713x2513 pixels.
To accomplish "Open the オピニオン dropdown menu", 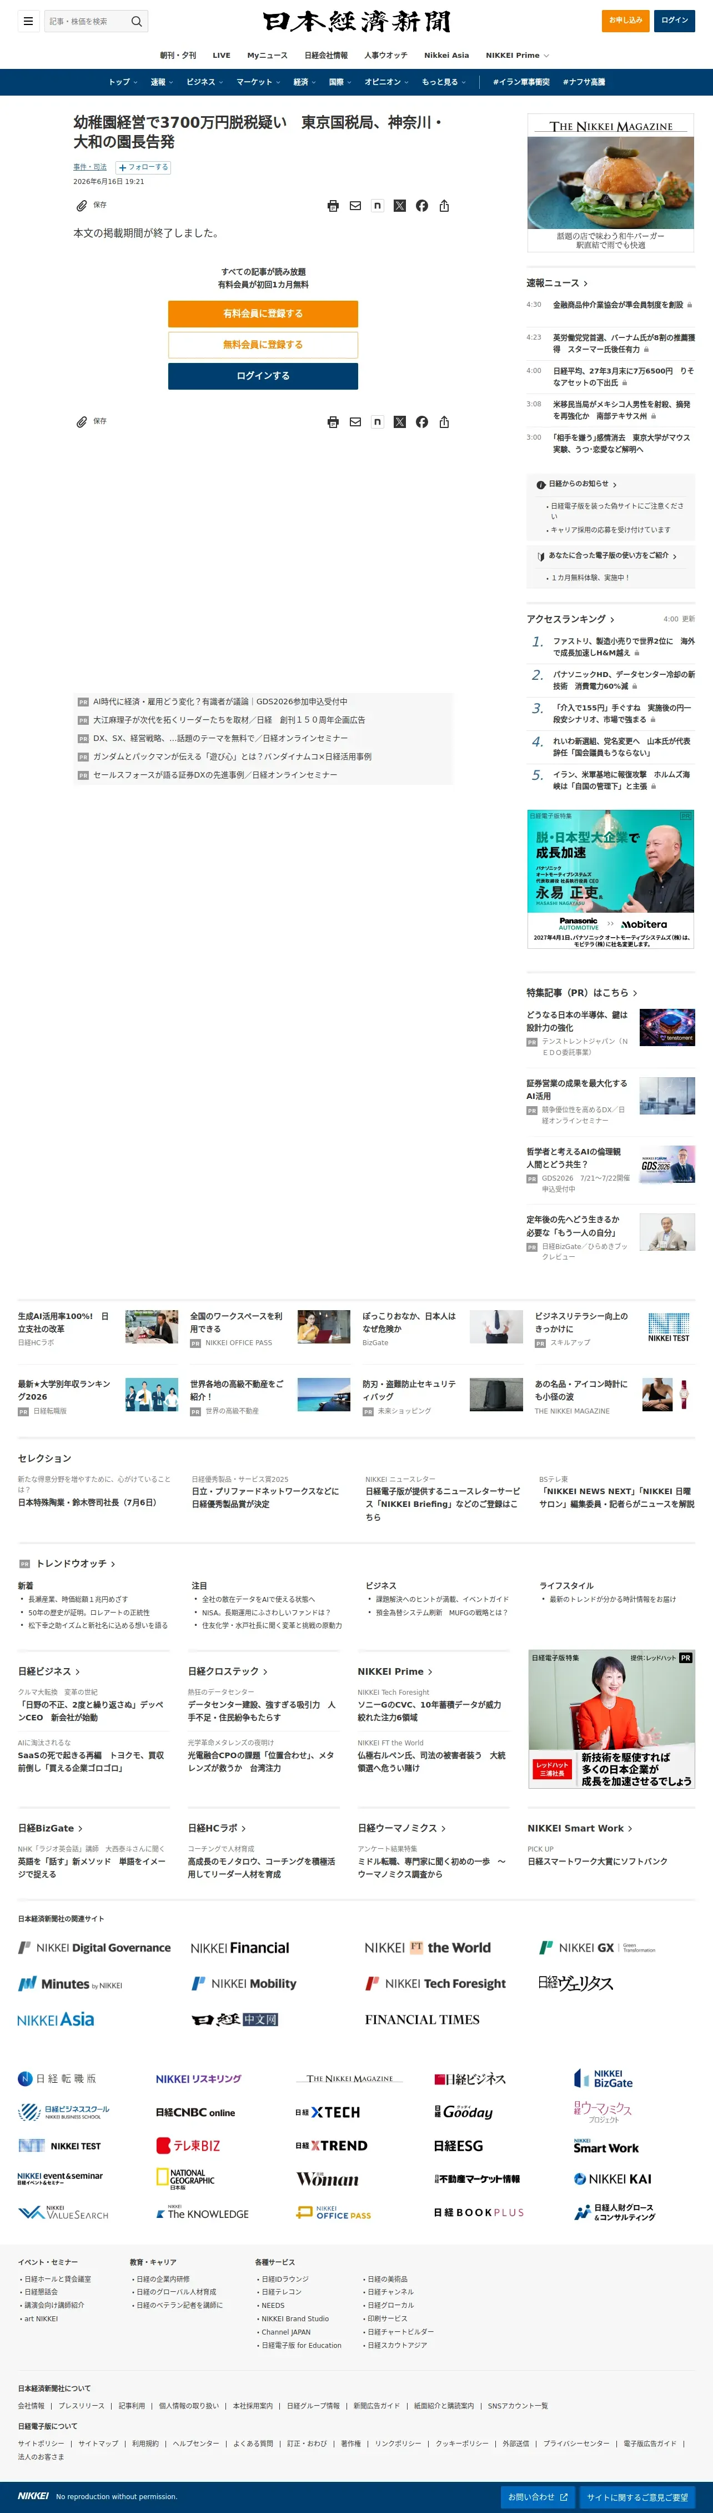I will (x=386, y=82).
